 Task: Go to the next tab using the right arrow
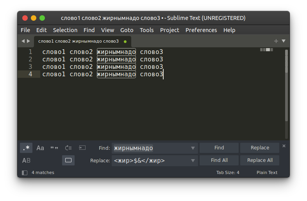click(x=28, y=41)
